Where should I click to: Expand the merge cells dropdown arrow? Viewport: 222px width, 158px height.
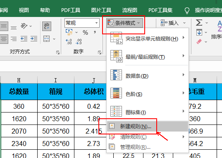54,39
